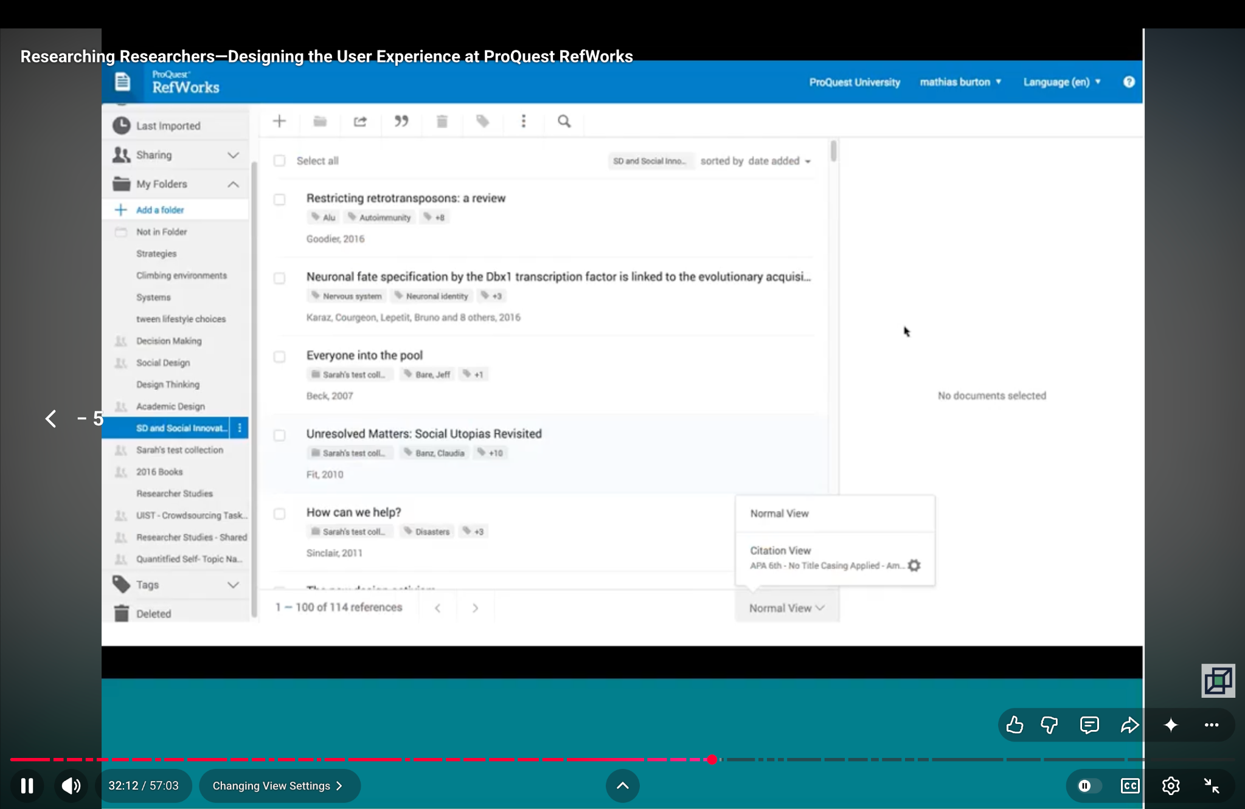Click Add a folder link
This screenshot has width=1245, height=809.
tap(159, 210)
